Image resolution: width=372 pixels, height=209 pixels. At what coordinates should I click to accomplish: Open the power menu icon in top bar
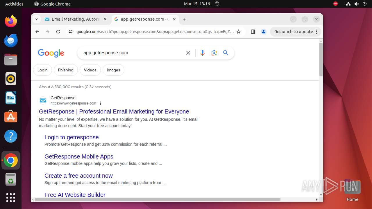[365, 4]
